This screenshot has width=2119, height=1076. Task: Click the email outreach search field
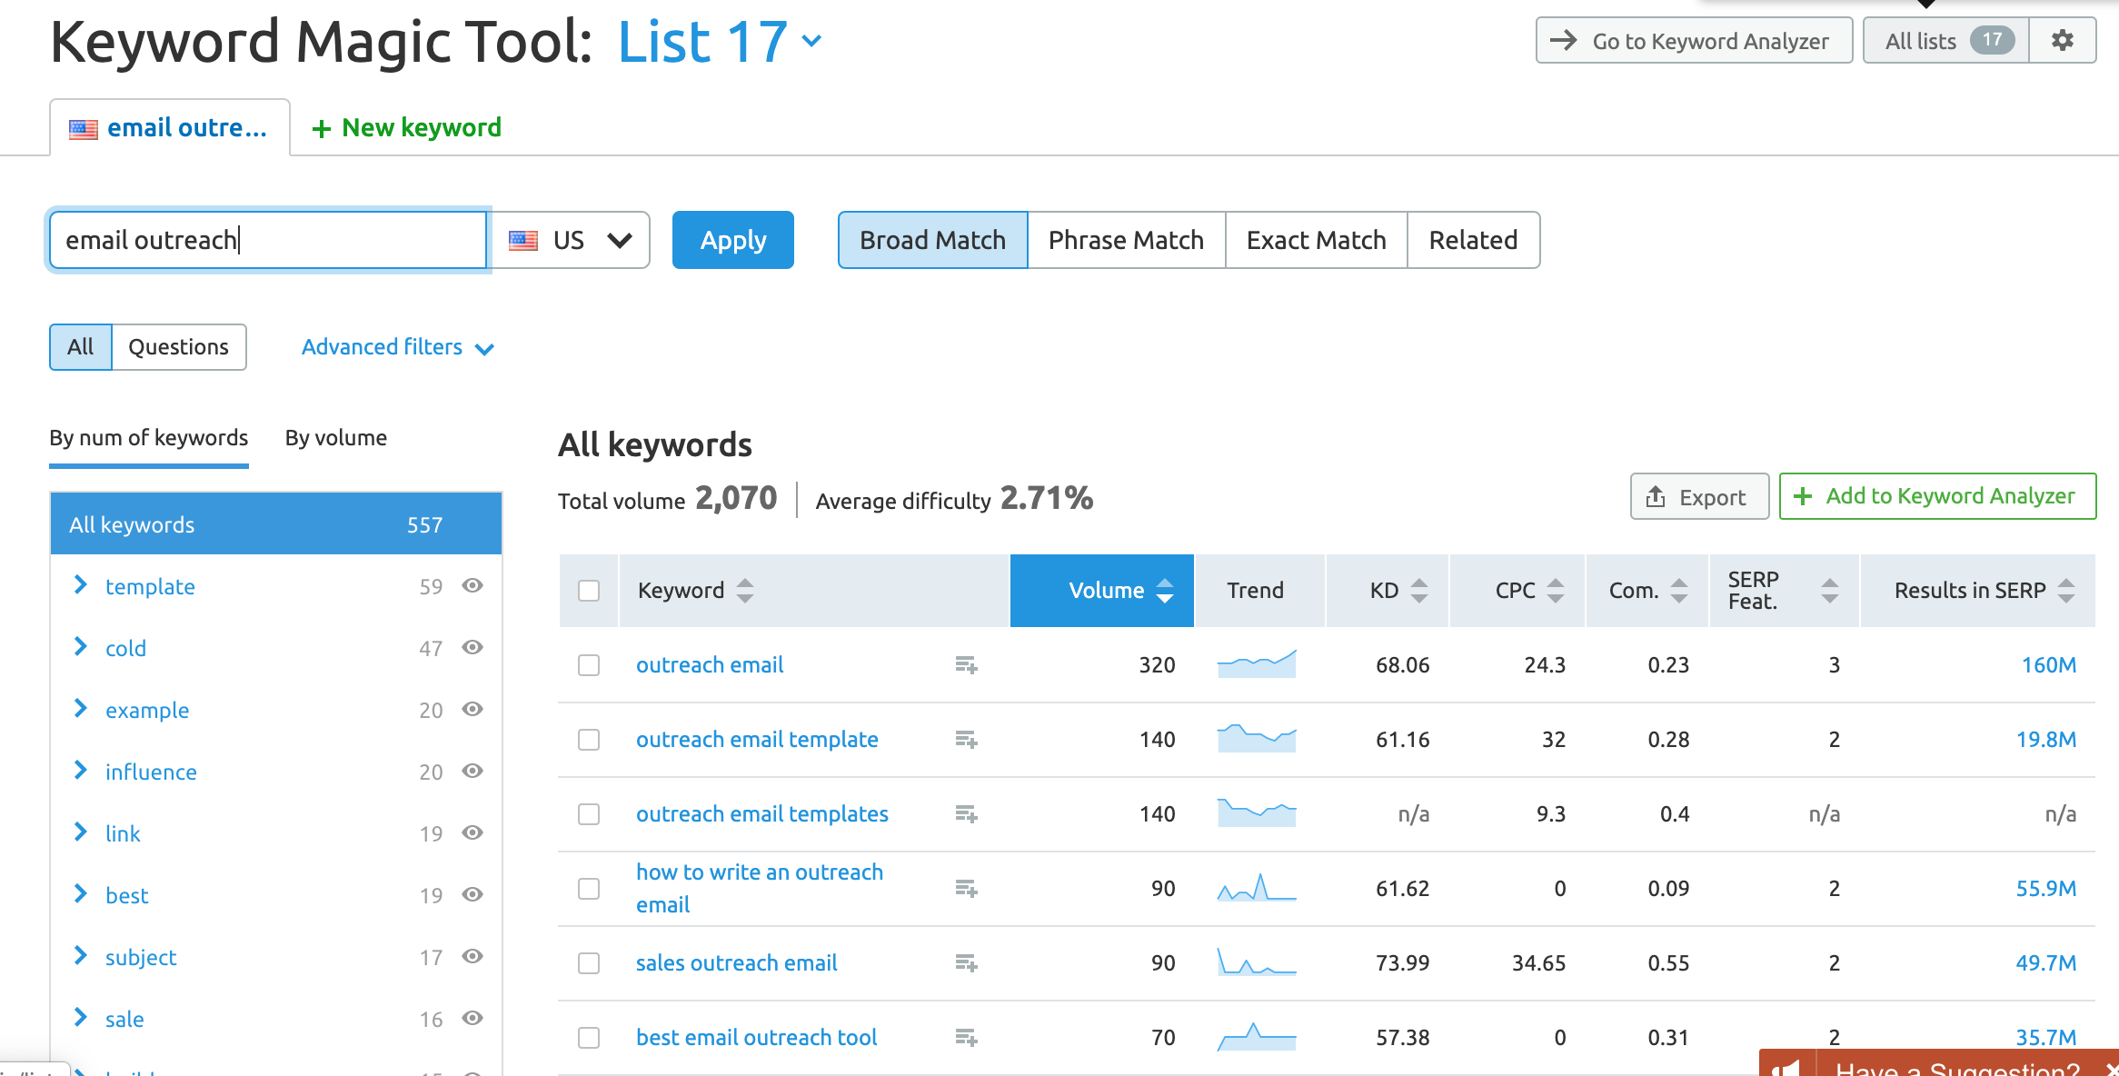(269, 241)
